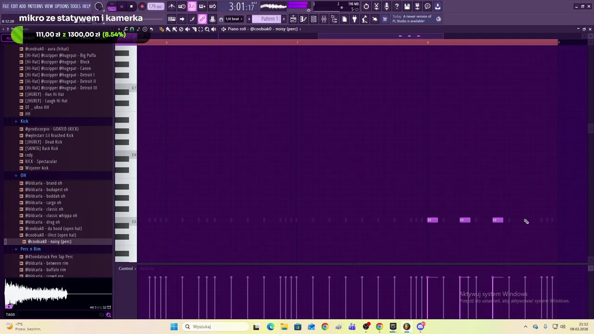594x334 pixels.
Task: Click the question mark help icon
Action: 397,6
